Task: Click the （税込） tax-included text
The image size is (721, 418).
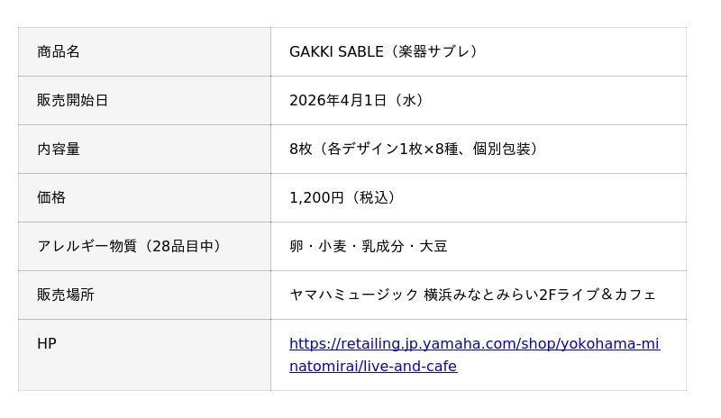Action: tap(375, 197)
